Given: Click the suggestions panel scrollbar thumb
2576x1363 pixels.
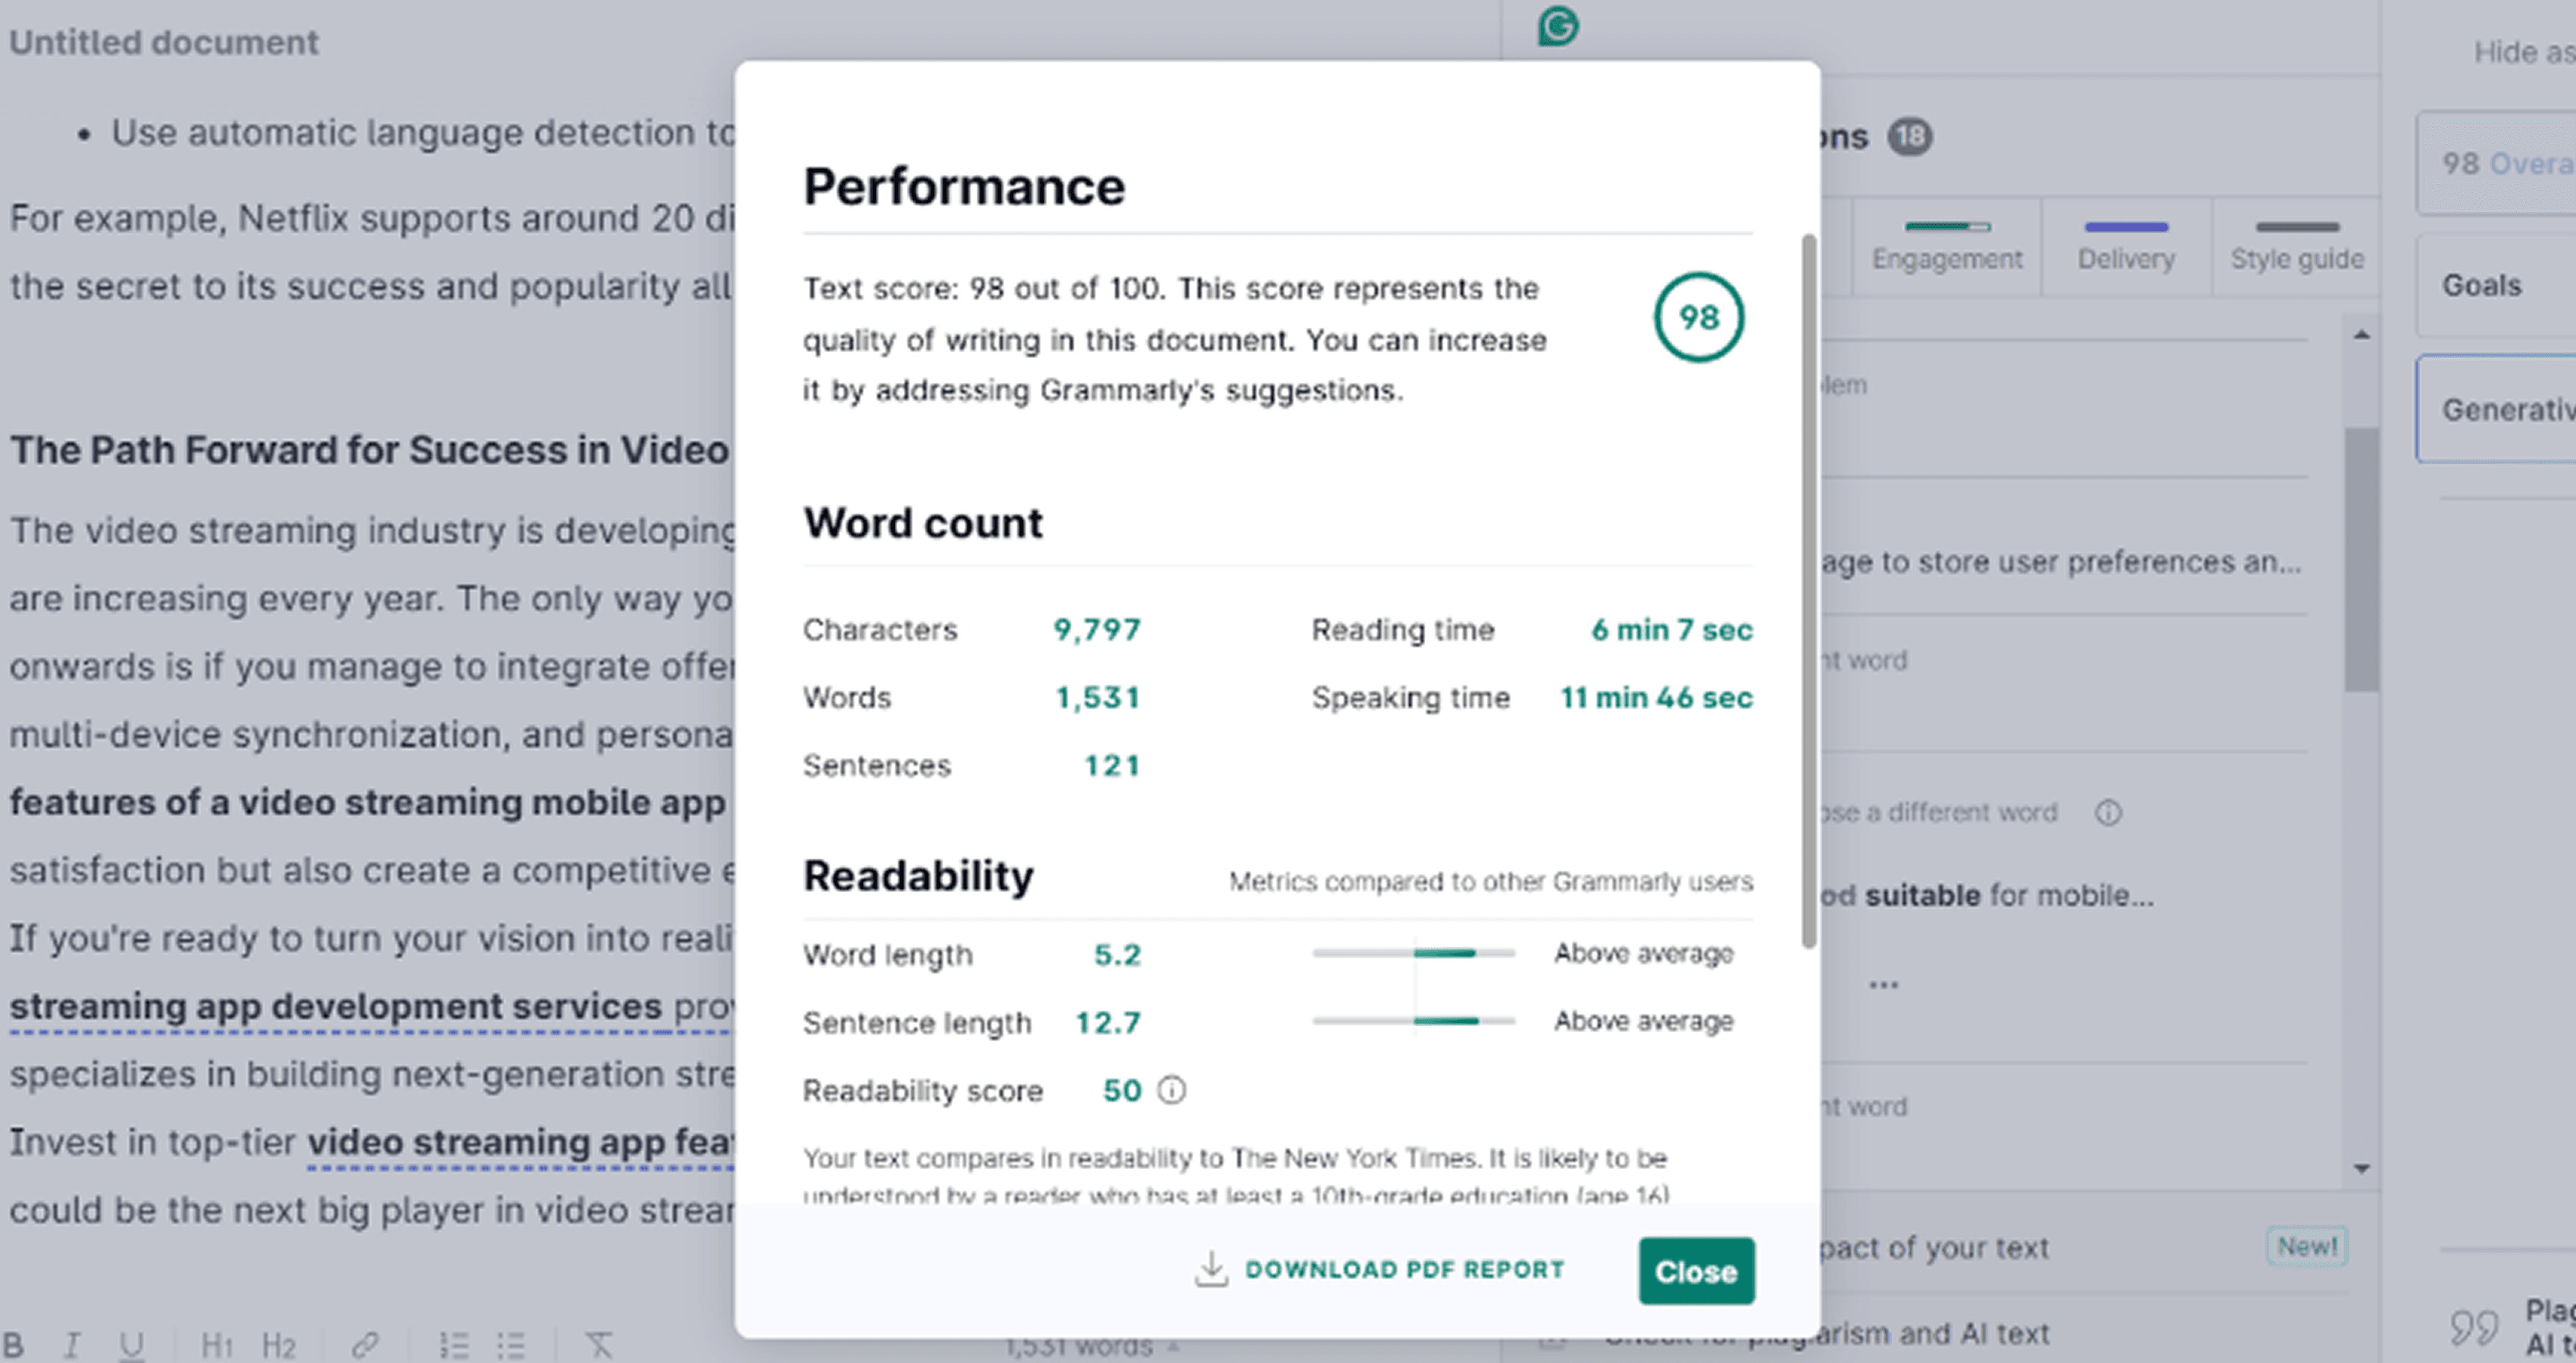Looking at the screenshot, I should pos(2362,560).
